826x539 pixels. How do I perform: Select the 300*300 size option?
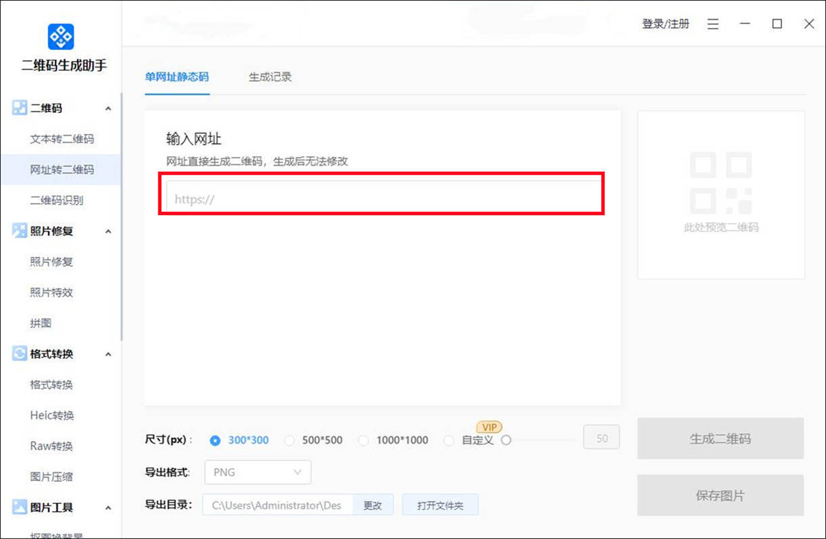pyautogui.click(x=215, y=440)
